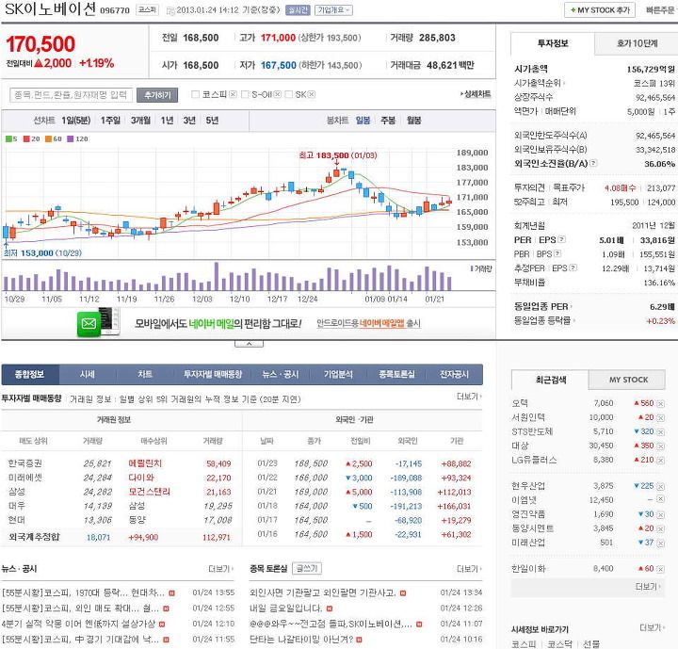
Task: Switch to 종목토론실 tab
Action: click(396, 375)
